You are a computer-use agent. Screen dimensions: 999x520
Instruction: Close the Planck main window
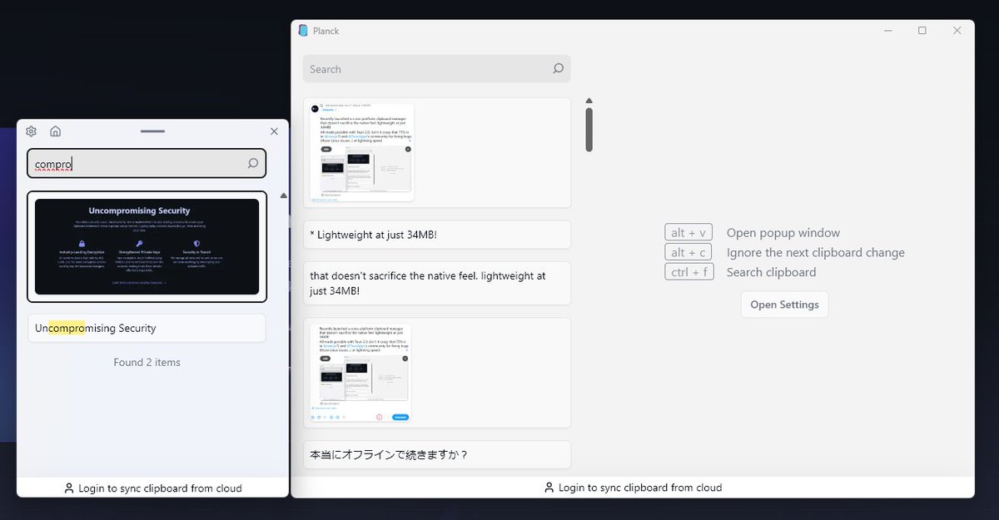pyautogui.click(x=957, y=31)
